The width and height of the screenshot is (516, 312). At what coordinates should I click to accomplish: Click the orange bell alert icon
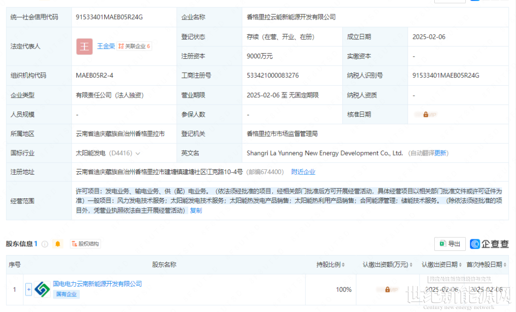click(58, 244)
